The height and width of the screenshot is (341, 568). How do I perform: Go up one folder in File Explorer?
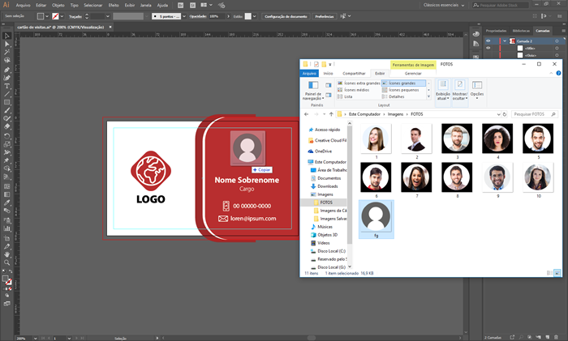331,114
